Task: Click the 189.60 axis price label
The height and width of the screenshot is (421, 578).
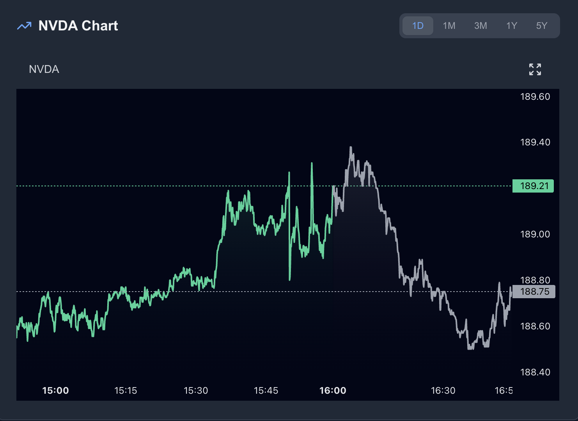Action: coord(534,96)
